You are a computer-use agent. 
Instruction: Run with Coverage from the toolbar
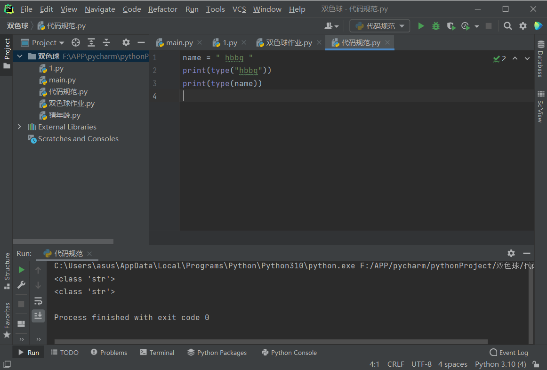click(x=451, y=26)
